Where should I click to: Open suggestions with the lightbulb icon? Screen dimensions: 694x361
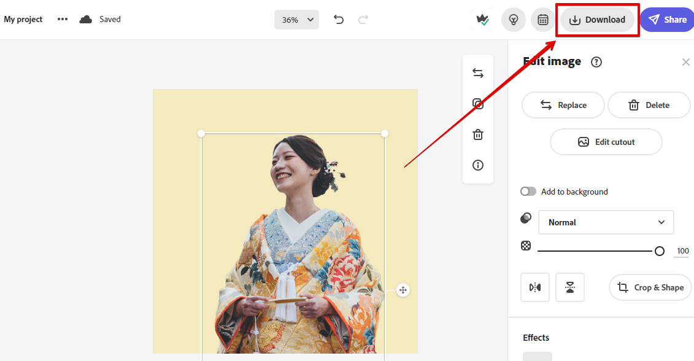514,19
